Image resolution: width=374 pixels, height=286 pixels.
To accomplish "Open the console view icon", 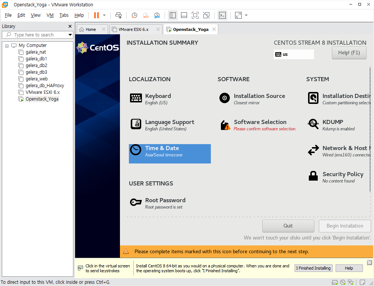I will point(222,15).
